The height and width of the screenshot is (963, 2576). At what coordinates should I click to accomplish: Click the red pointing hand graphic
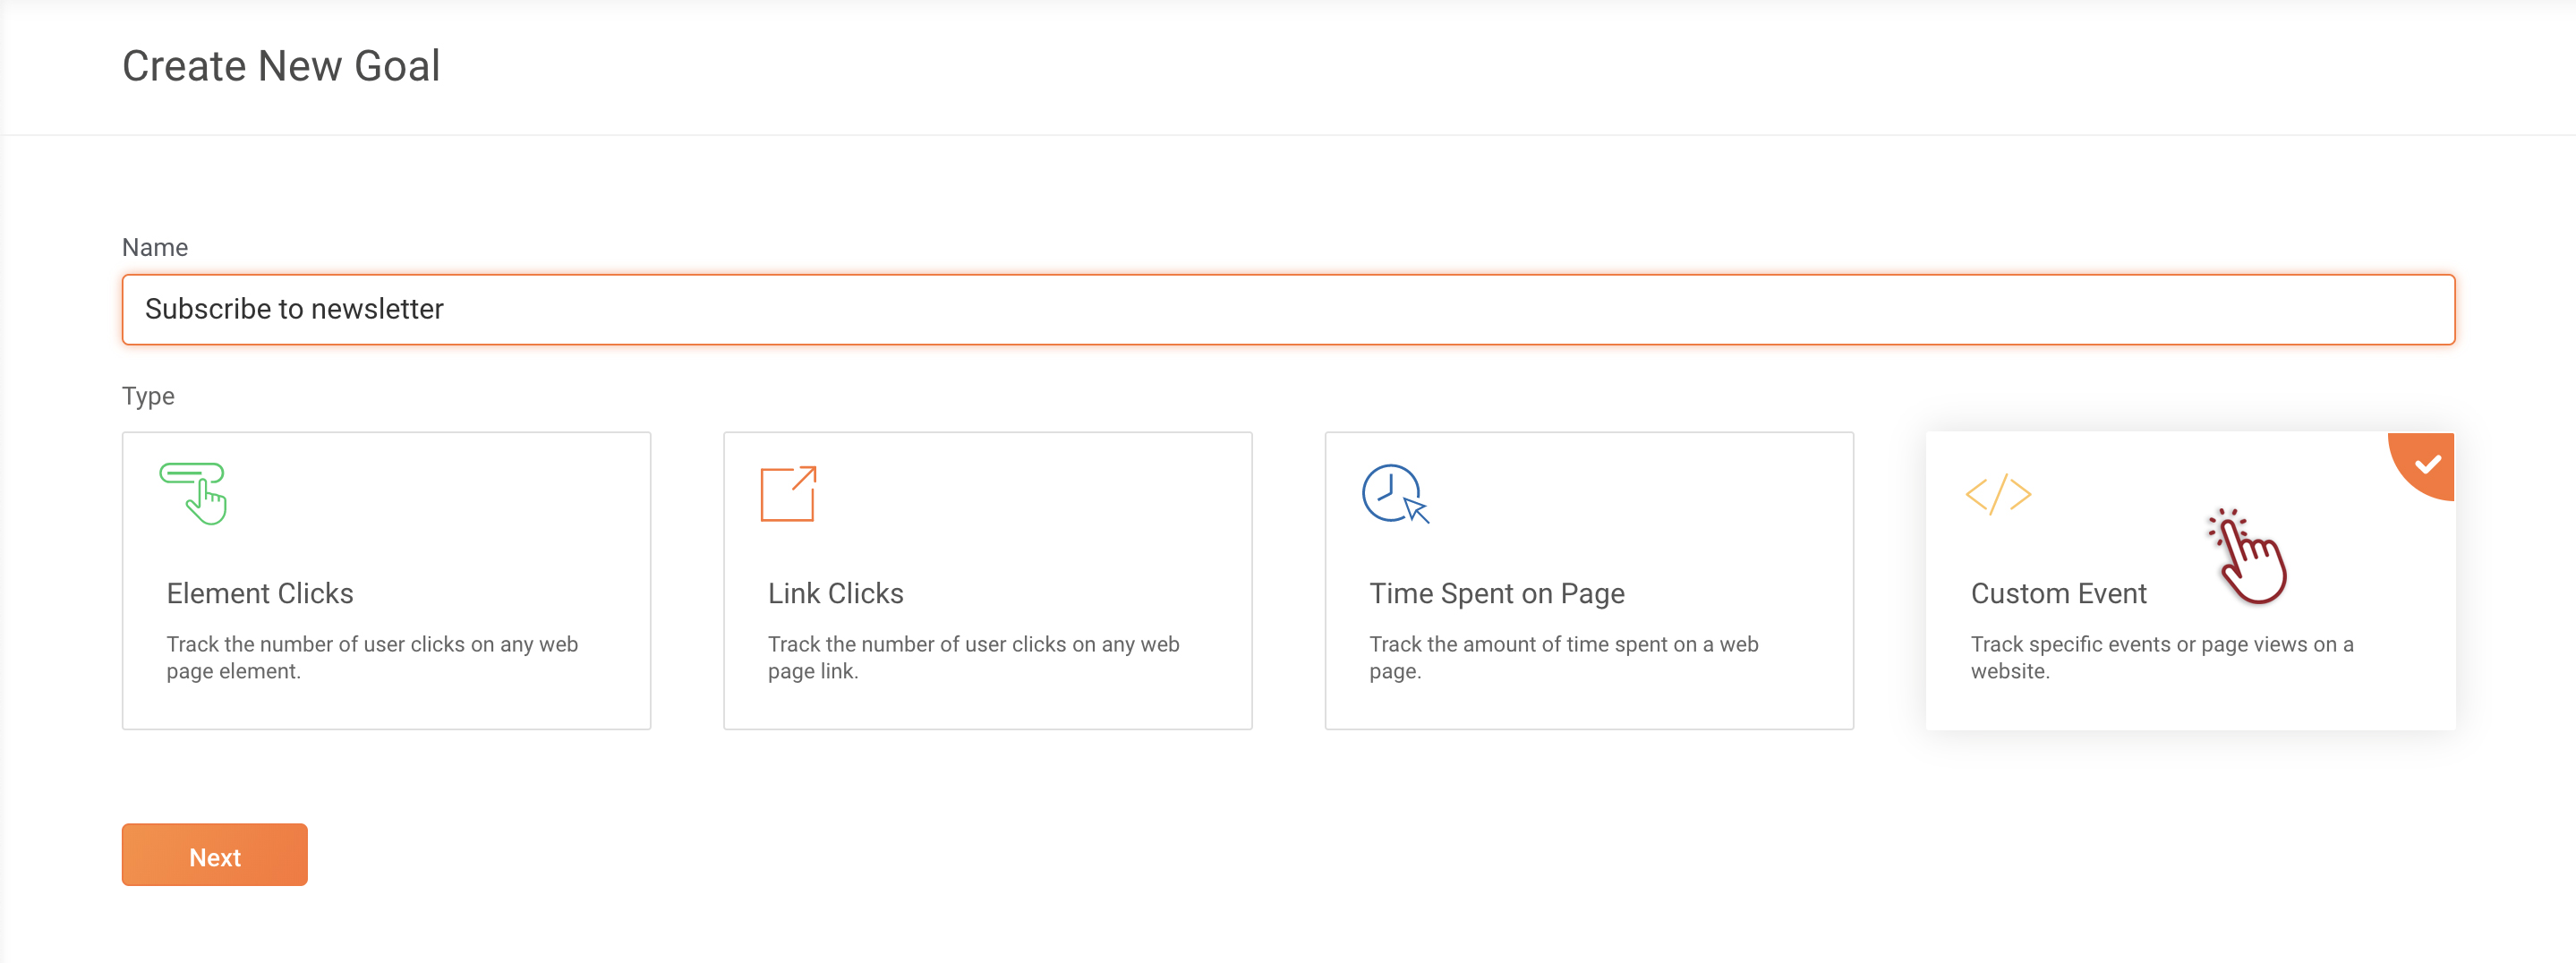coord(2250,556)
